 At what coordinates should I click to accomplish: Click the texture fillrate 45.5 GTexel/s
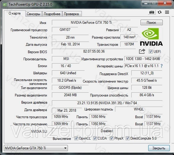tap(147, 80)
